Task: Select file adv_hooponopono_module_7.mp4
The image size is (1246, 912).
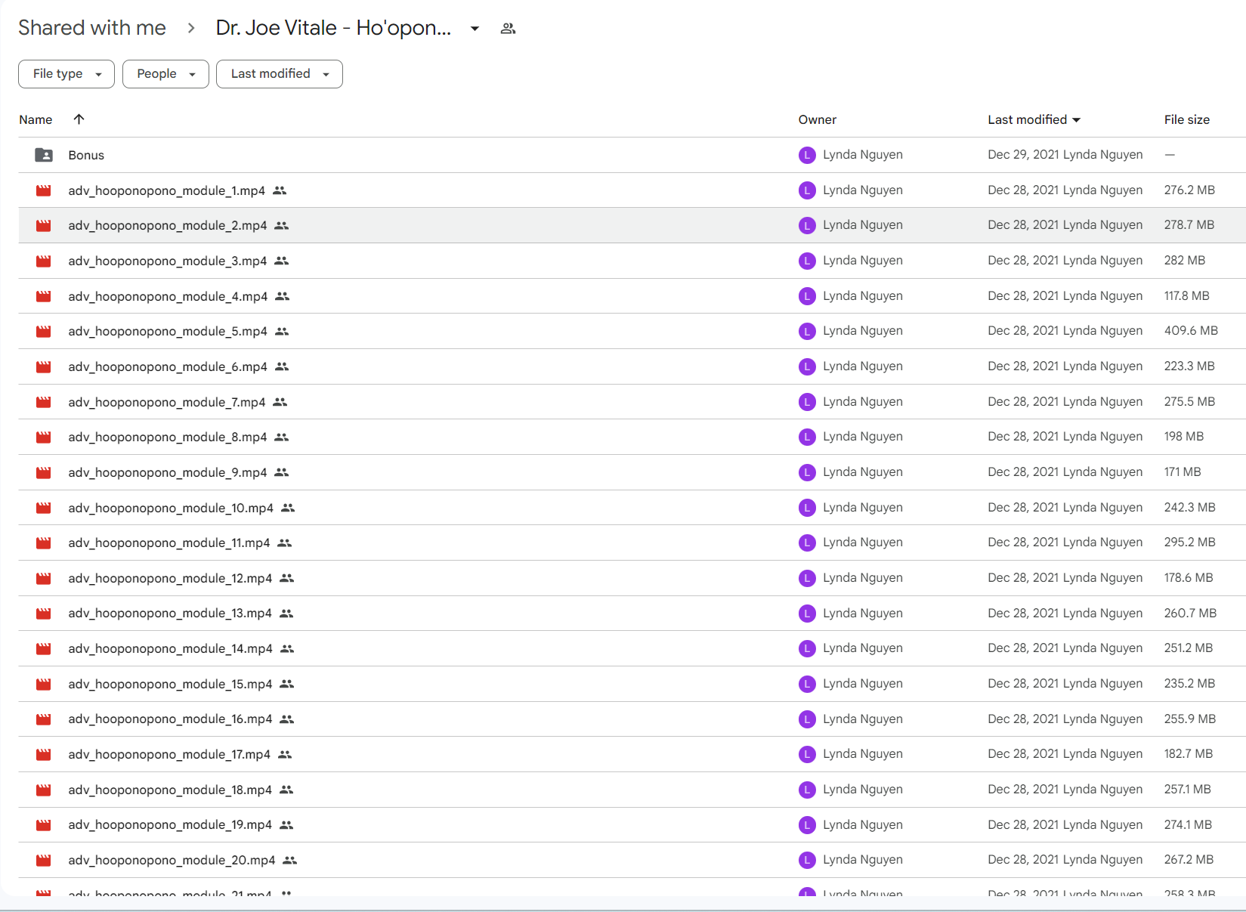Action: (x=167, y=402)
